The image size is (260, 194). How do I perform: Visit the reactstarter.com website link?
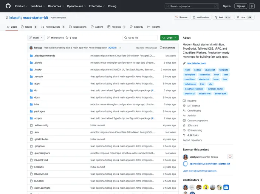[197, 63]
